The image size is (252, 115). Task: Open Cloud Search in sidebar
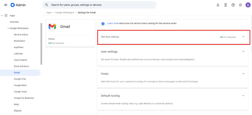pyautogui.click(x=21, y=60)
